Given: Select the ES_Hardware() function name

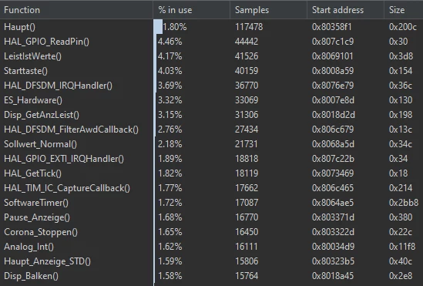Looking at the screenshot, I should point(33,100).
